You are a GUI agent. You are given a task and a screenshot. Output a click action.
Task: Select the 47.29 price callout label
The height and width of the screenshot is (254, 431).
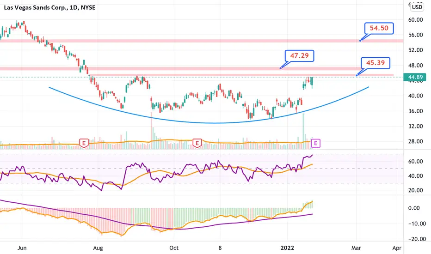coord(299,56)
